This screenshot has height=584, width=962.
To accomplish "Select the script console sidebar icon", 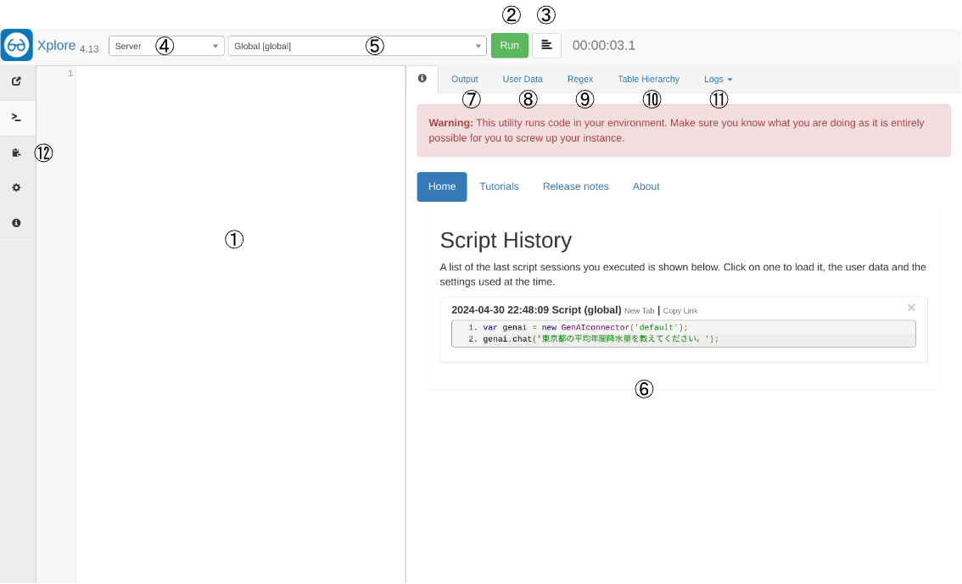I will pos(17,117).
